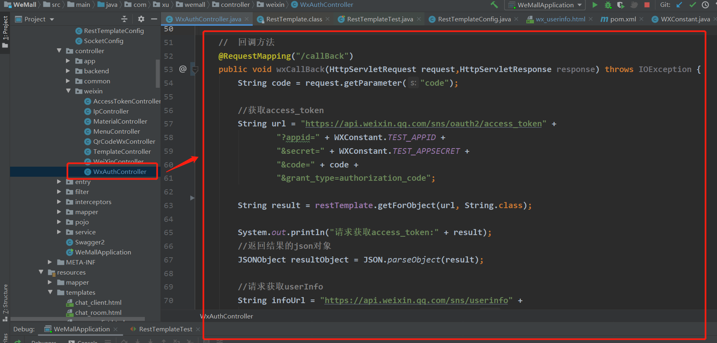Update project via the Git blue arrow
The height and width of the screenshot is (343, 717).
point(679,5)
